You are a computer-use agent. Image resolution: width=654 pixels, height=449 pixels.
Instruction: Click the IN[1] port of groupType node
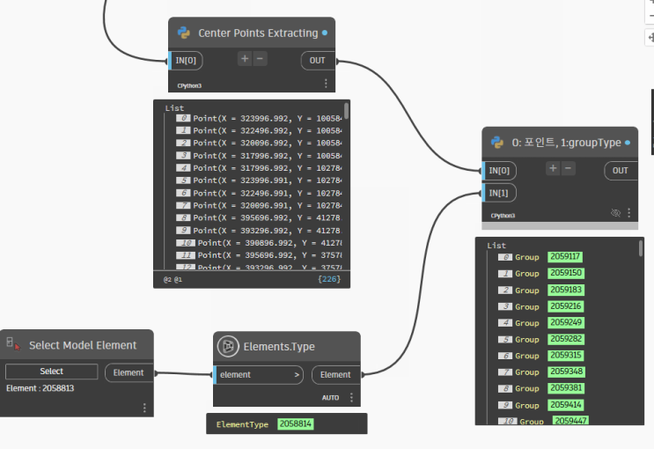(x=499, y=193)
